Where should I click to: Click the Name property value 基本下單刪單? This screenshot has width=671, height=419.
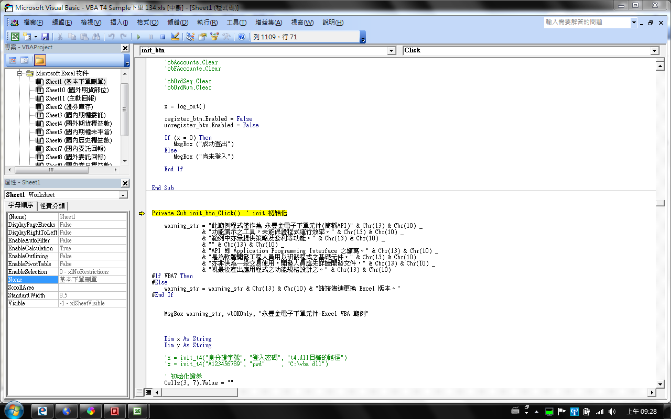(92, 280)
